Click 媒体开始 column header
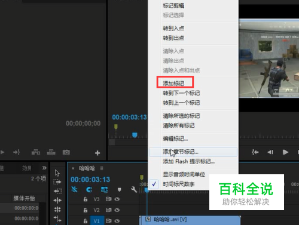Screen dimensions: 299x225 click(24, 198)
